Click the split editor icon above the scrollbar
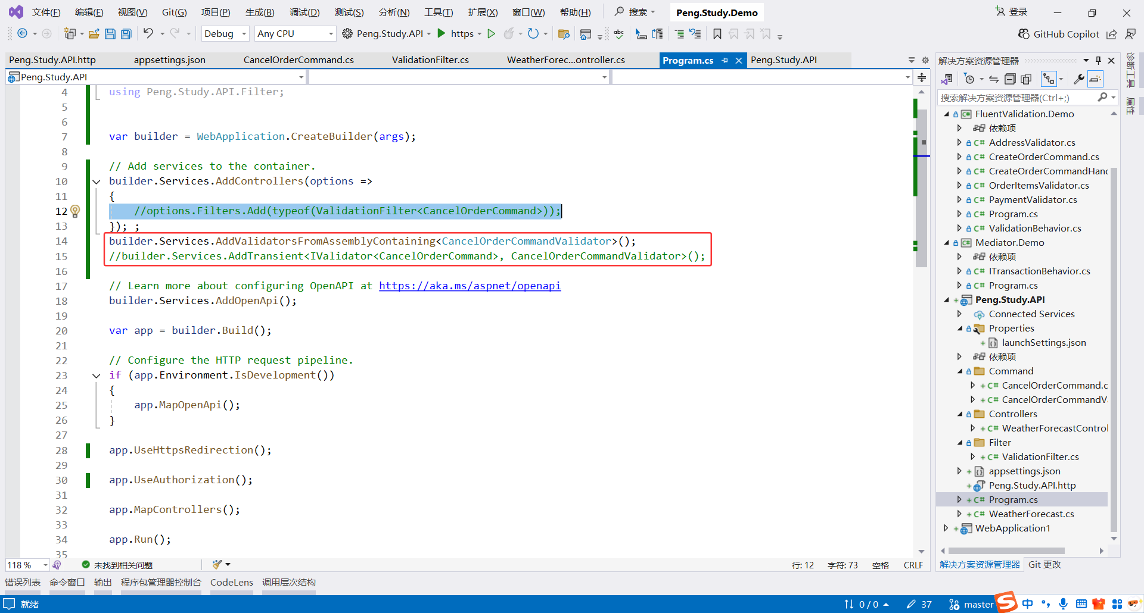 point(922,77)
